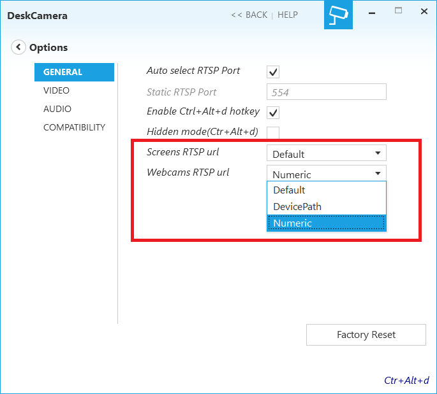Screen dimensions: 437x394
Task: Pick Numeric option in the dropdown list
Action: coord(326,223)
